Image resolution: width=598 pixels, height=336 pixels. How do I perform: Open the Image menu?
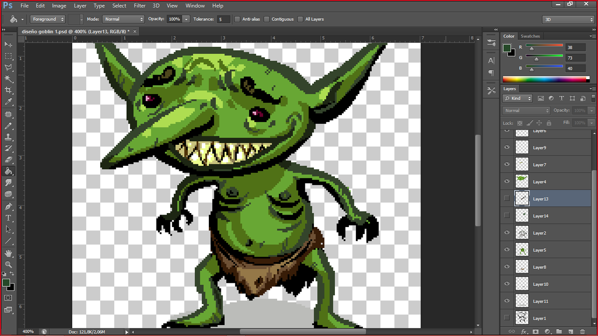tap(59, 5)
